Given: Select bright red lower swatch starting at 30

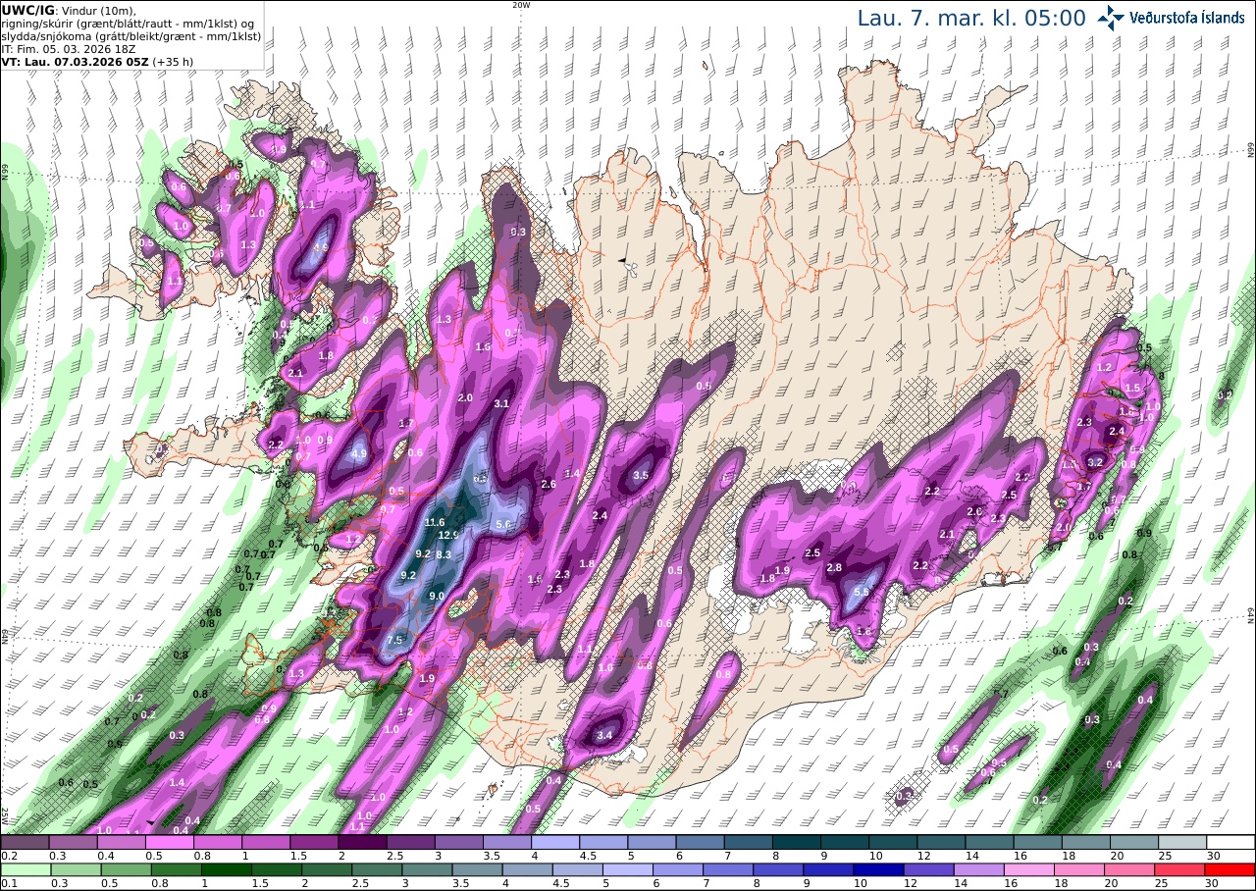Looking at the screenshot, I should click(x=1230, y=869).
